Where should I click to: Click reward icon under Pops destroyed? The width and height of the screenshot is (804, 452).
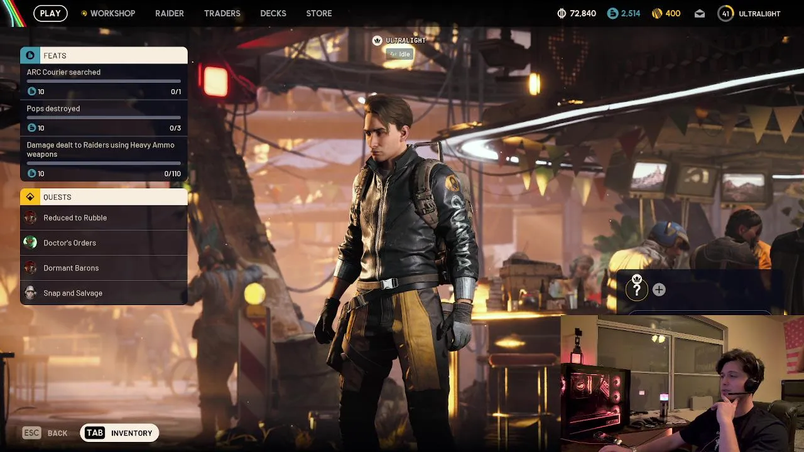tap(31, 128)
